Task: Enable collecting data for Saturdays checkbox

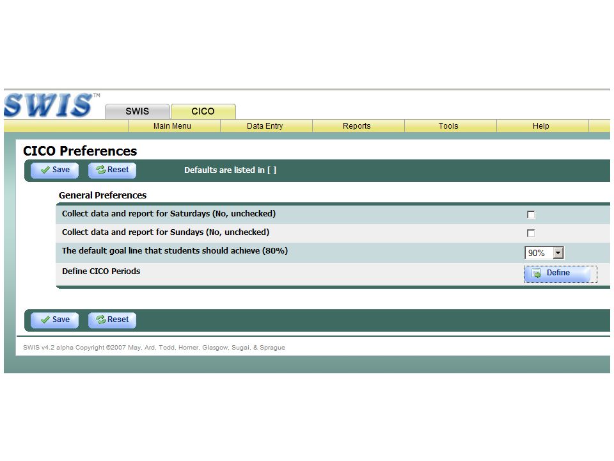Action: pos(531,214)
